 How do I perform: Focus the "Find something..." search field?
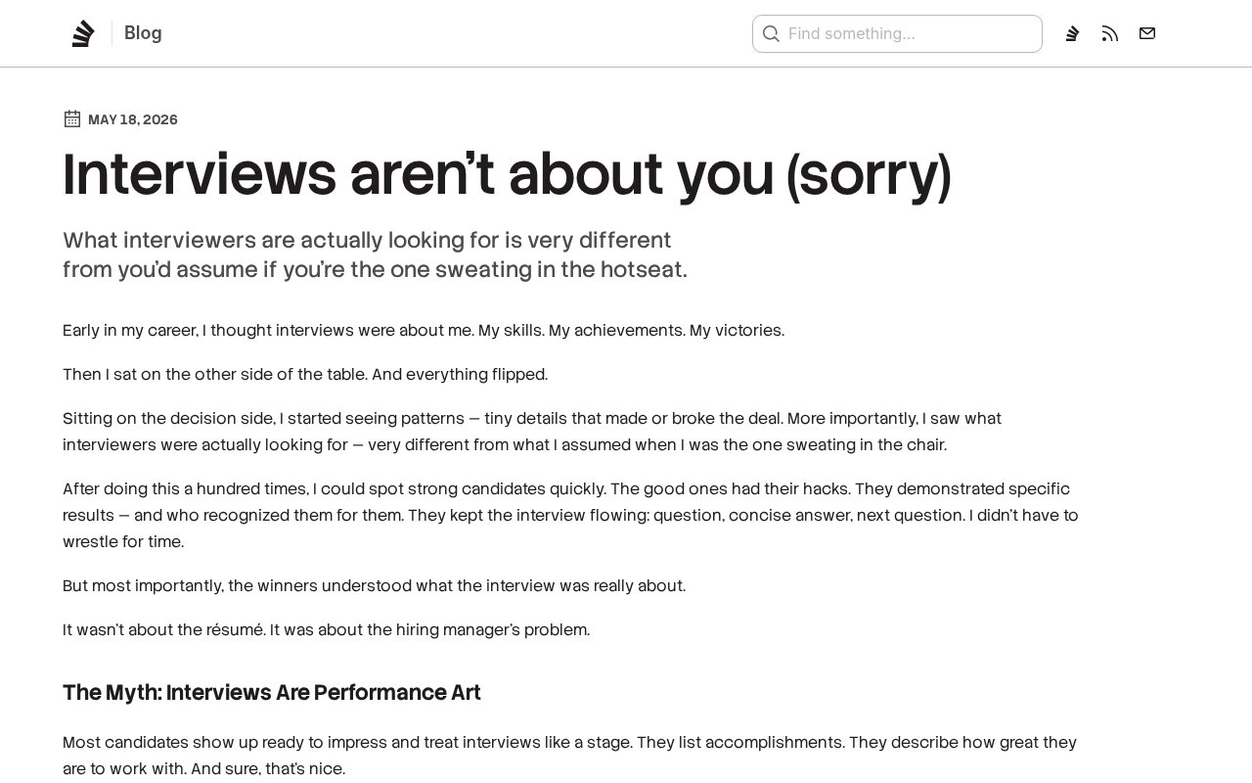point(897,33)
